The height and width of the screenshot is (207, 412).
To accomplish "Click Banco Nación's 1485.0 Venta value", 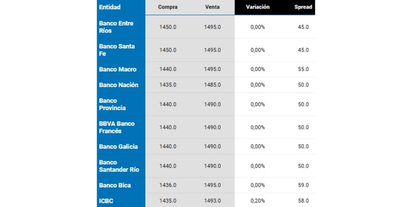I will 212,85.
